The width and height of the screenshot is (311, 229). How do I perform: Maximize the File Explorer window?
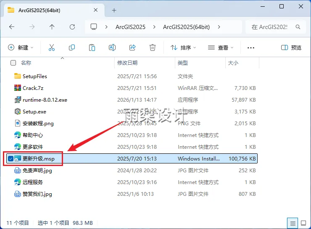282,6
